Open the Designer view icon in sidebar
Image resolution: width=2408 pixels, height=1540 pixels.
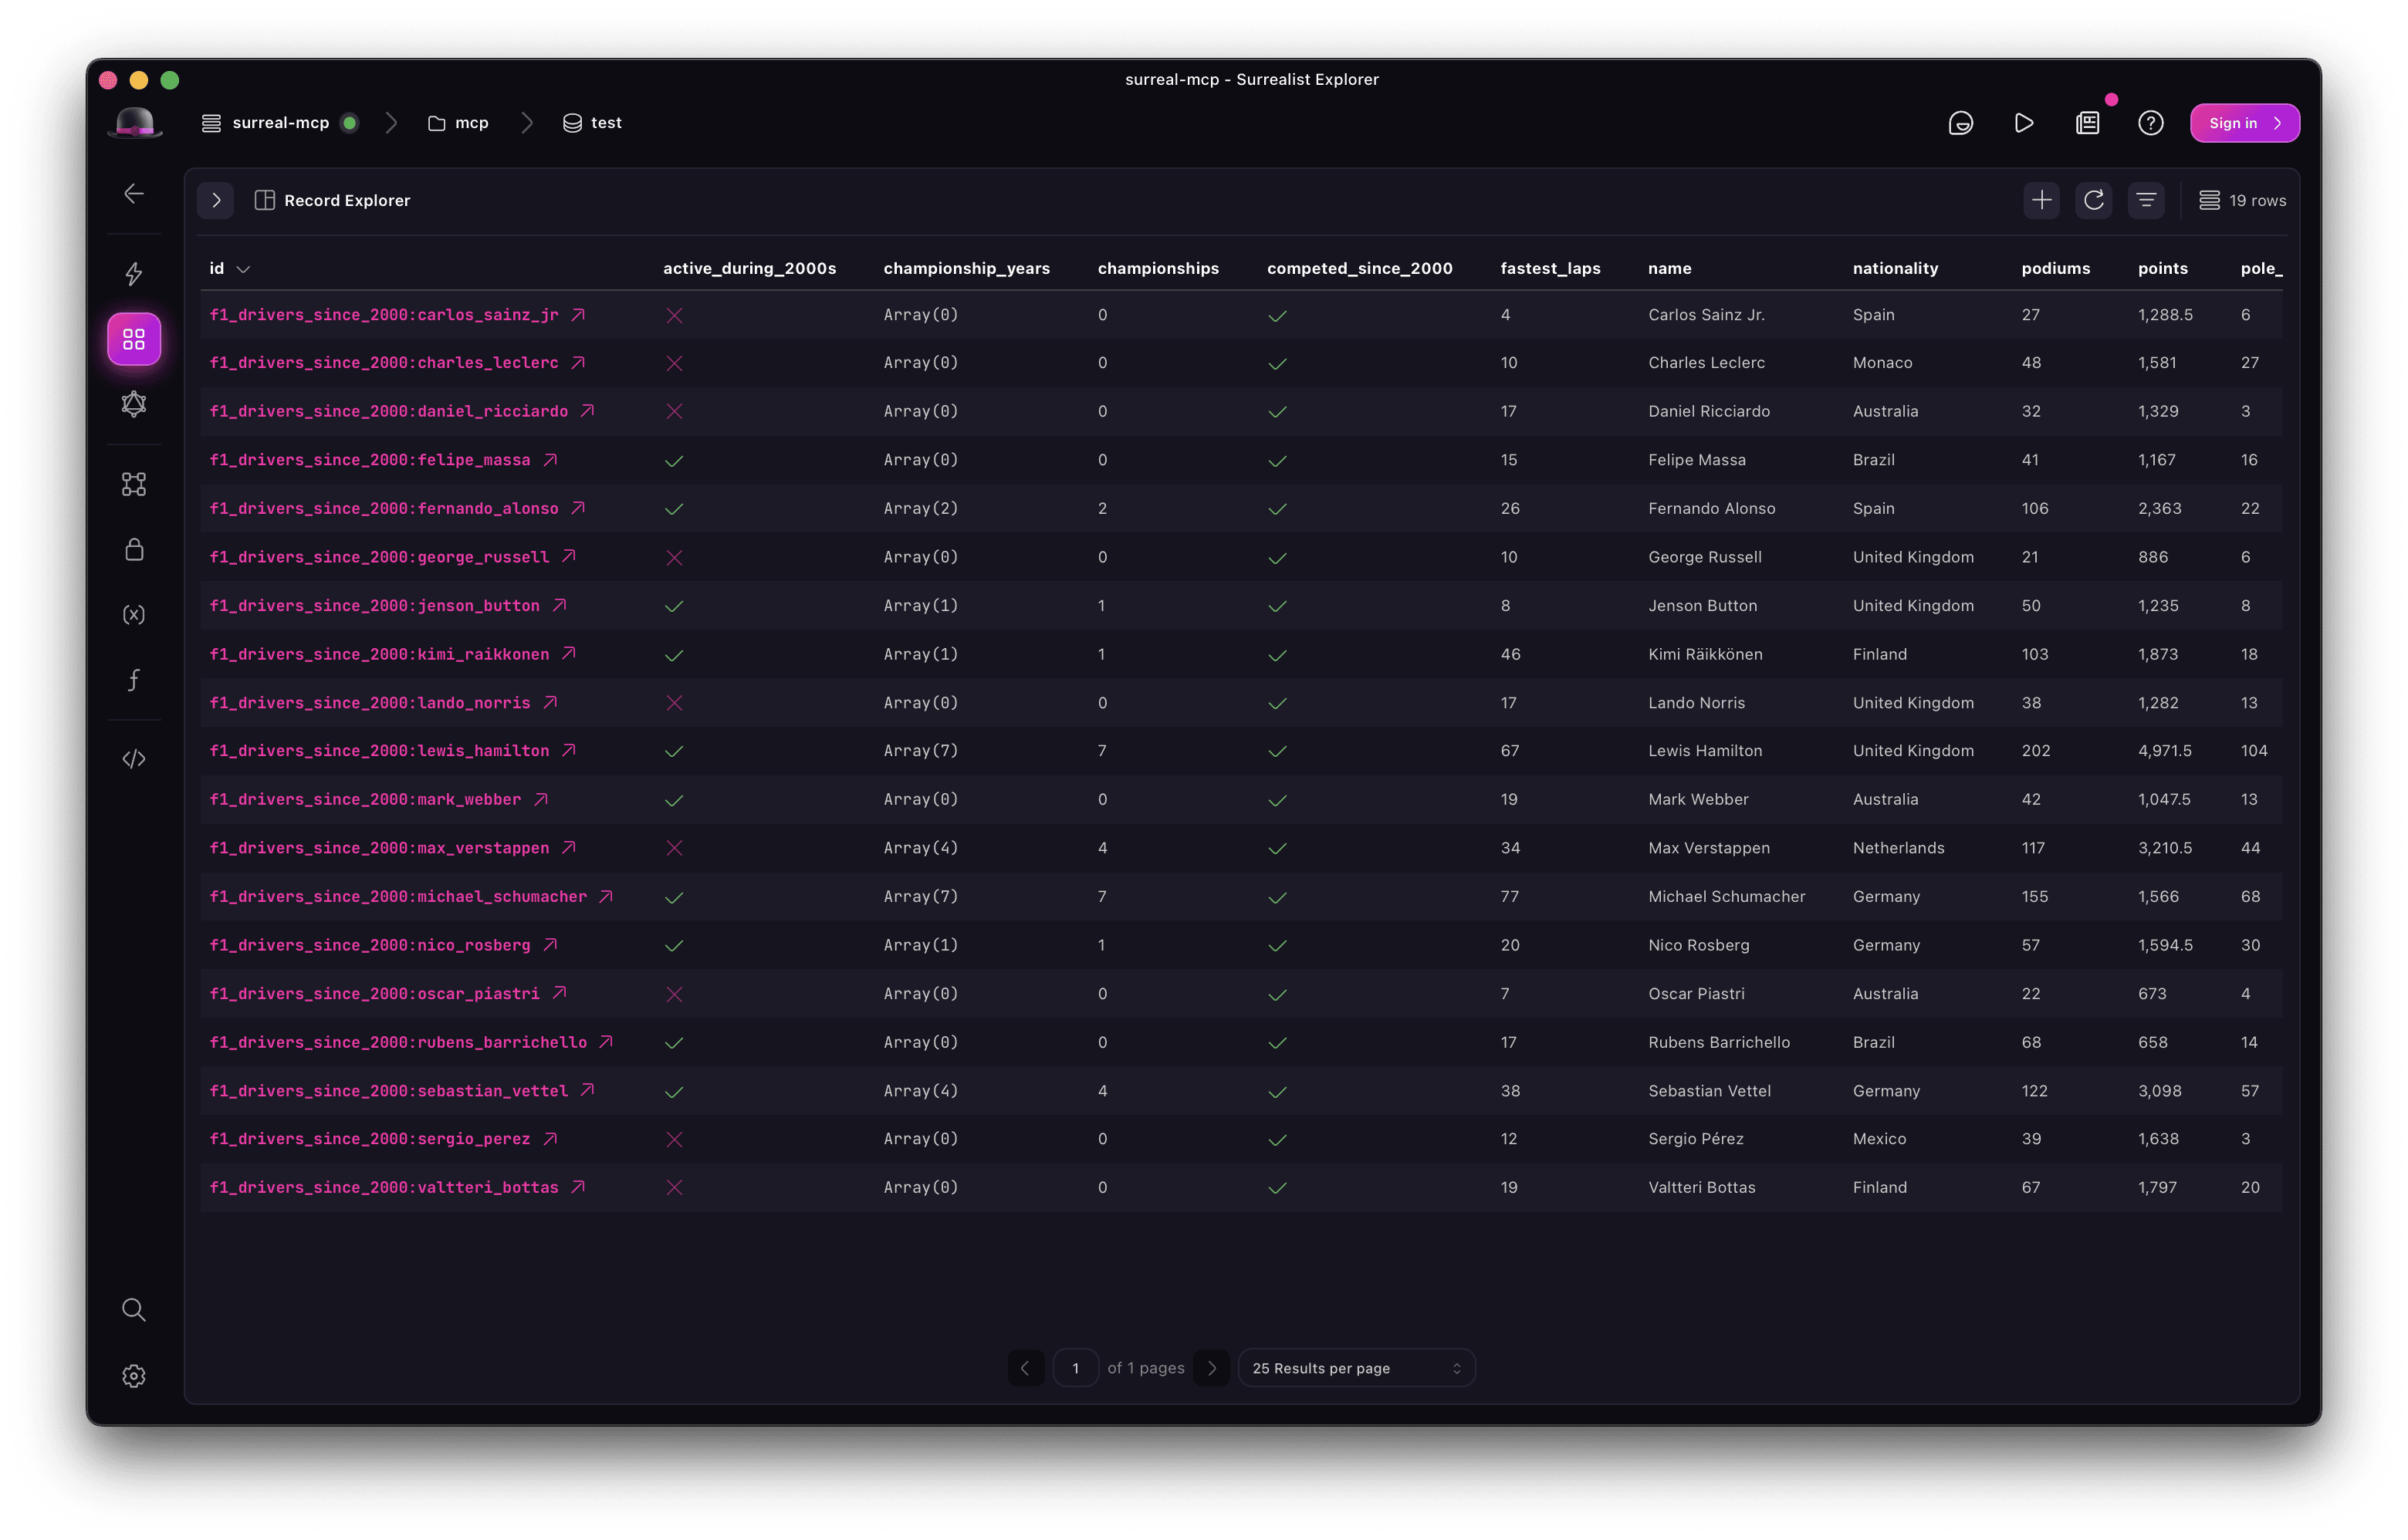tap(134, 485)
